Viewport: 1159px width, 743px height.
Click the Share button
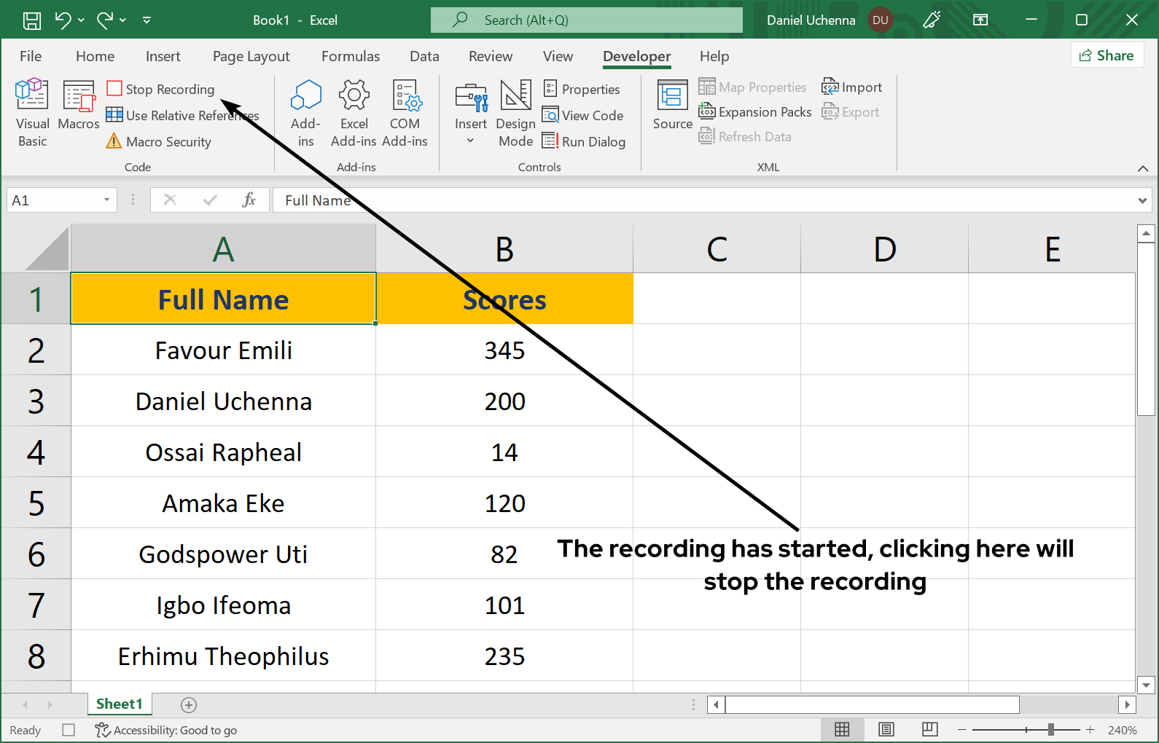1107,55
